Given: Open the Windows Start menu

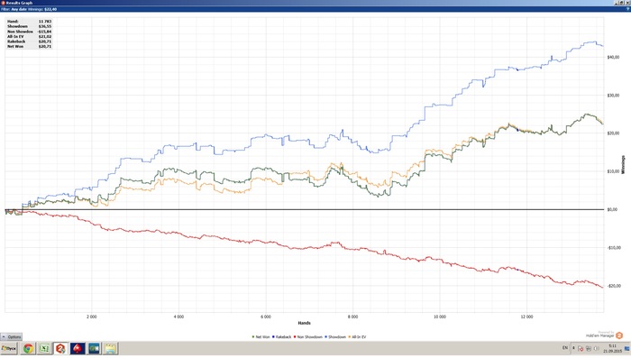Looking at the screenshot, I should point(8,348).
